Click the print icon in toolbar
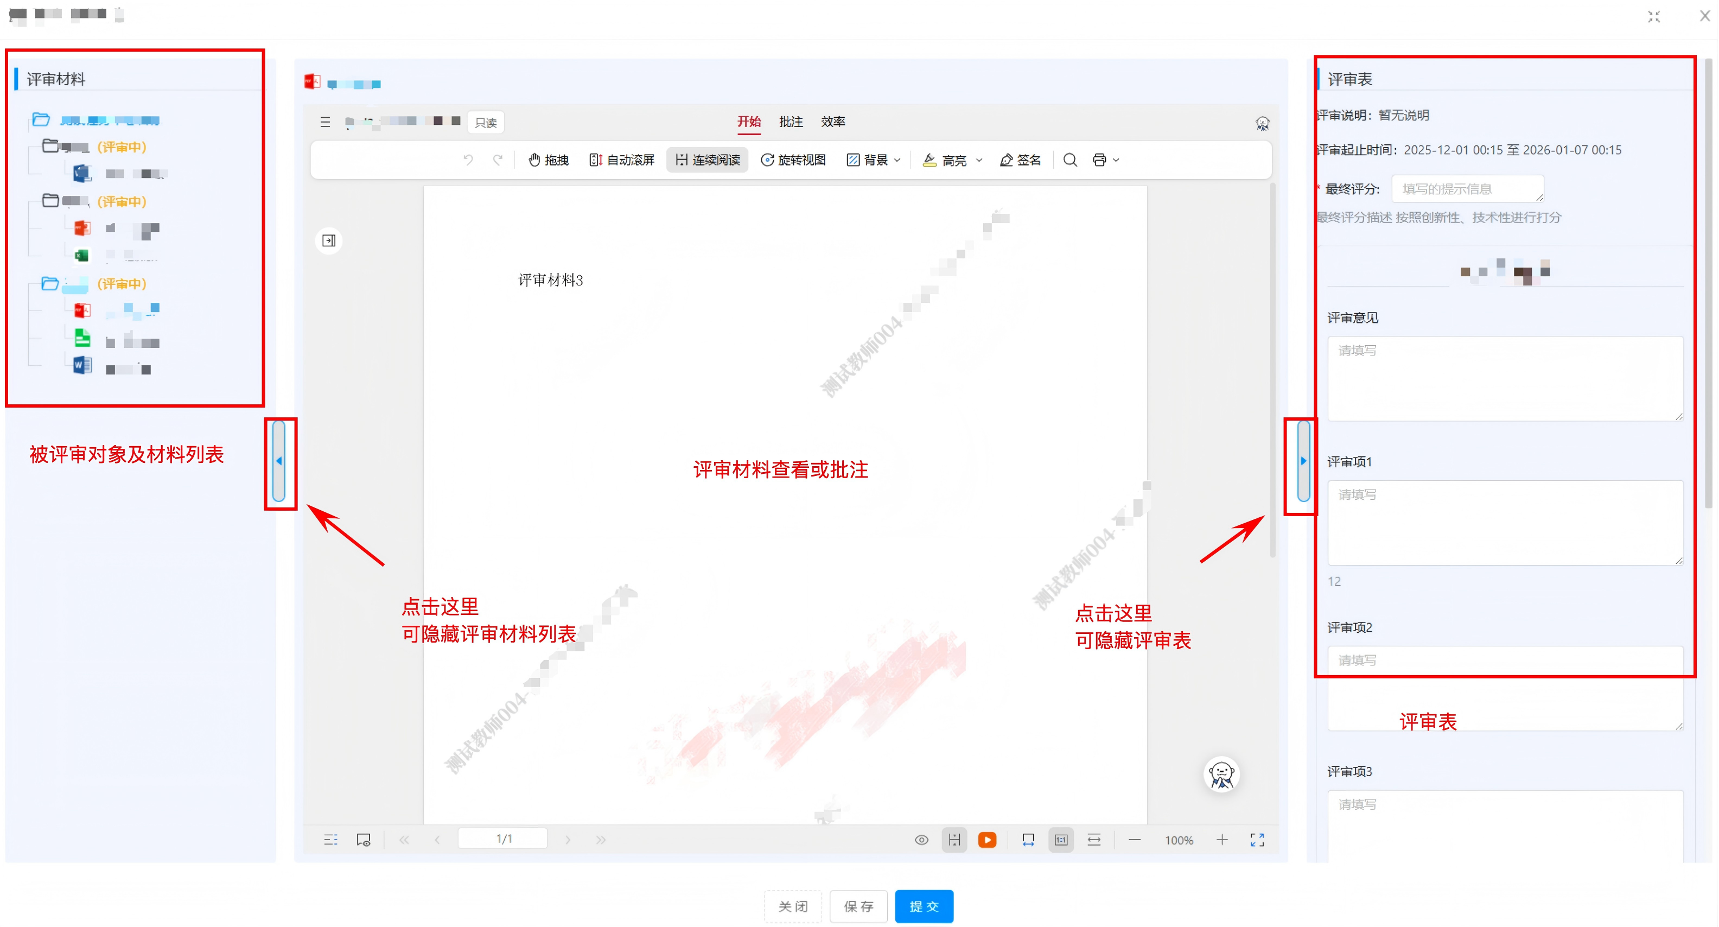The image size is (1719, 927). coord(1099,160)
